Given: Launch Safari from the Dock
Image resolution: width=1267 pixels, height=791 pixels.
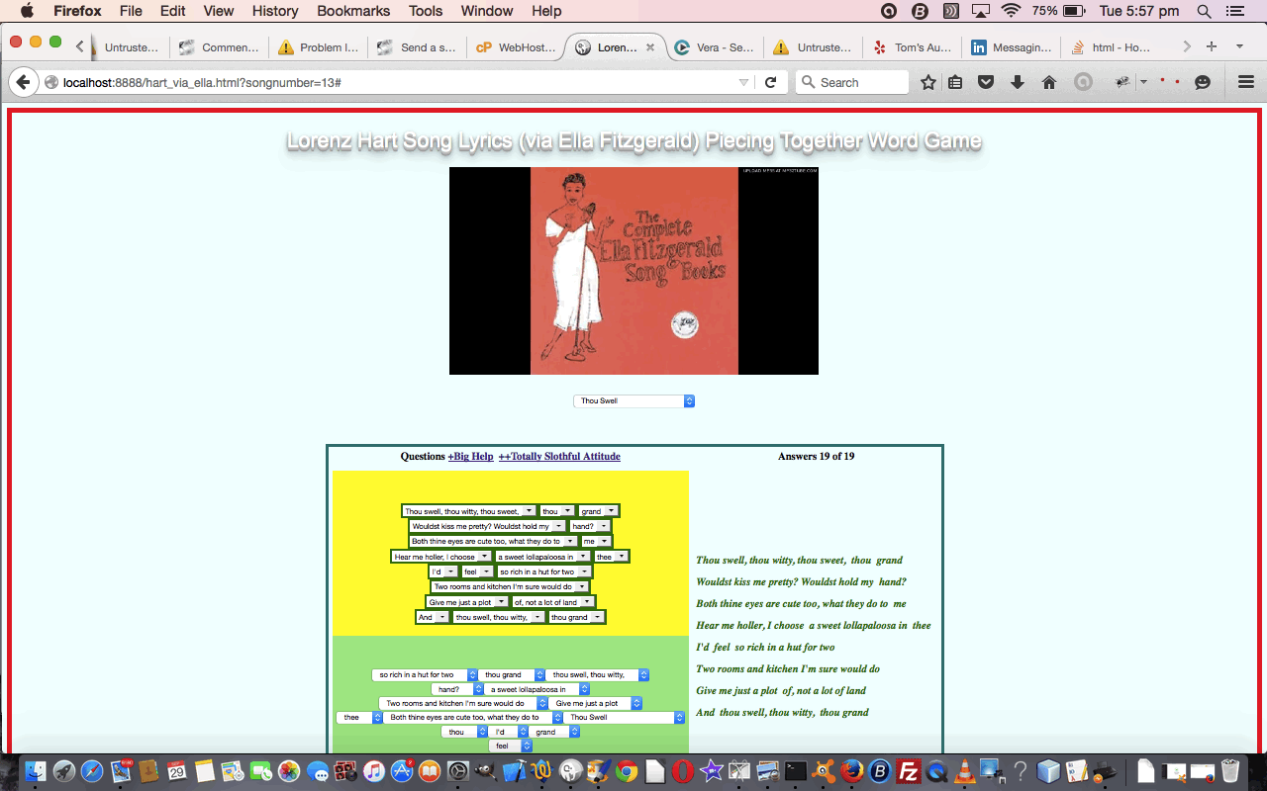Looking at the screenshot, I should pos(92,771).
